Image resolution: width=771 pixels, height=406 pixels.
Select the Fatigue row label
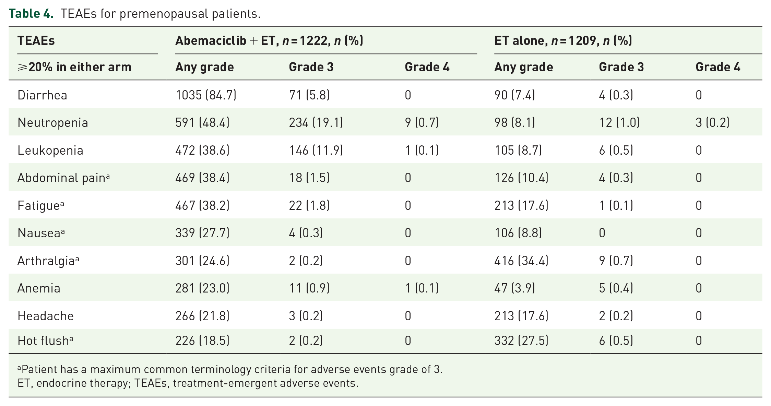point(41,205)
